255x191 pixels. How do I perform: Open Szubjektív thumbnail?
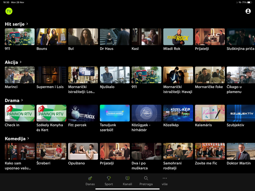241,113
